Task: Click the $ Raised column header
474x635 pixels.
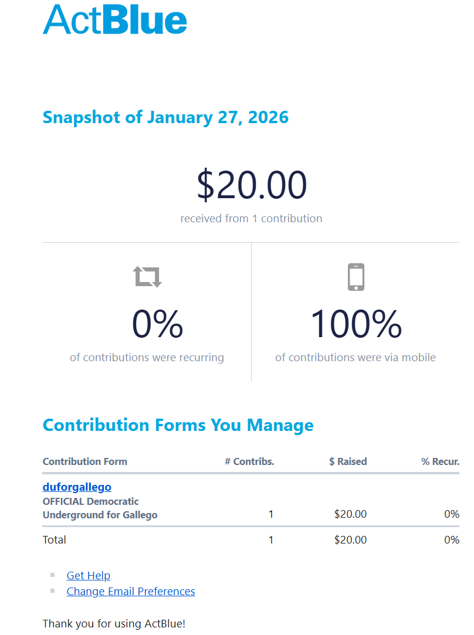Action: click(348, 461)
